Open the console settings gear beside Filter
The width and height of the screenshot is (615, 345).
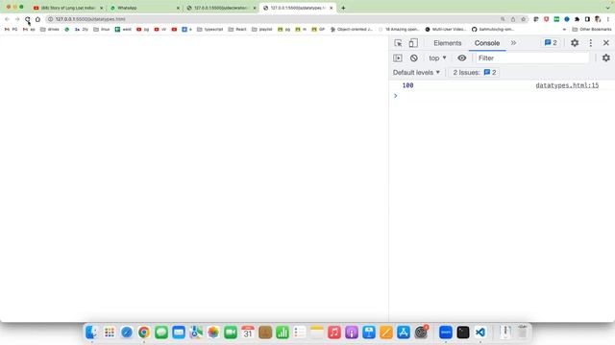tap(606, 57)
